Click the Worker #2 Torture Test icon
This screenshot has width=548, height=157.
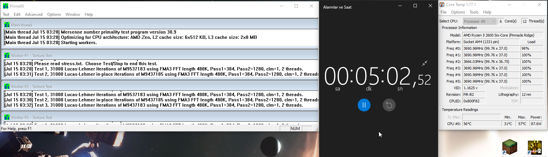click(x=7, y=86)
